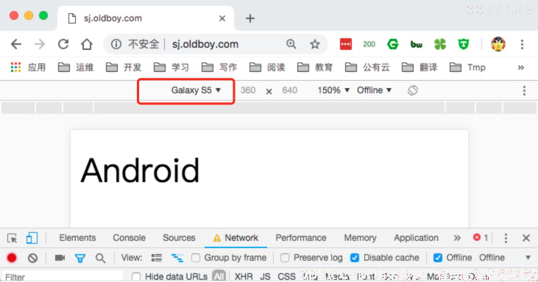Open the apps grid shortcut

click(x=15, y=67)
